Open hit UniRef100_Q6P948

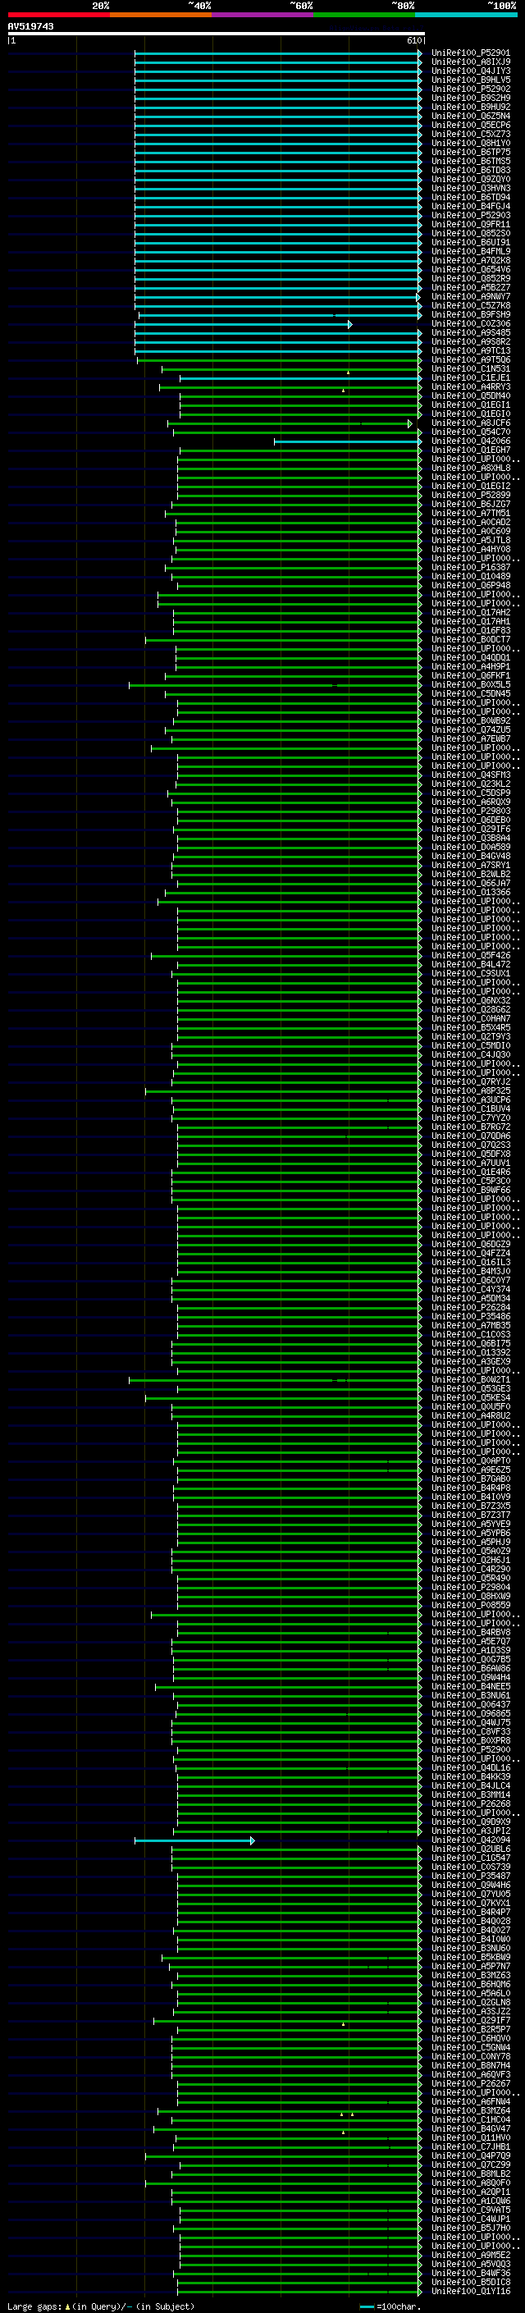[x=471, y=586]
